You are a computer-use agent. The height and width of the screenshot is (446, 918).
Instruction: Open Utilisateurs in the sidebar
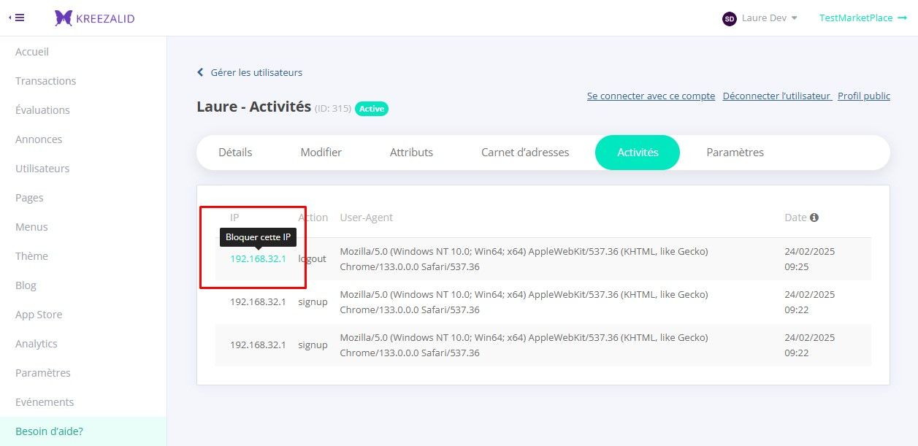(42, 169)
